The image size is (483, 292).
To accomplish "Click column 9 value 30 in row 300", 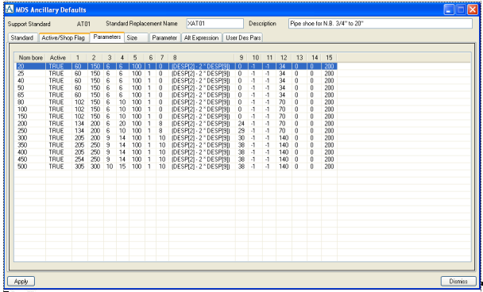I will [x=241, y=138].
